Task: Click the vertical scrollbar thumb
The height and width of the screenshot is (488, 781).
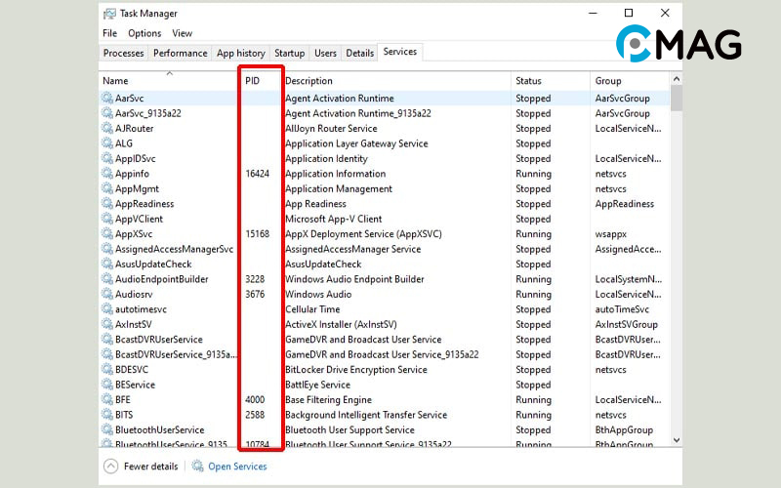Action: [677, 99]
